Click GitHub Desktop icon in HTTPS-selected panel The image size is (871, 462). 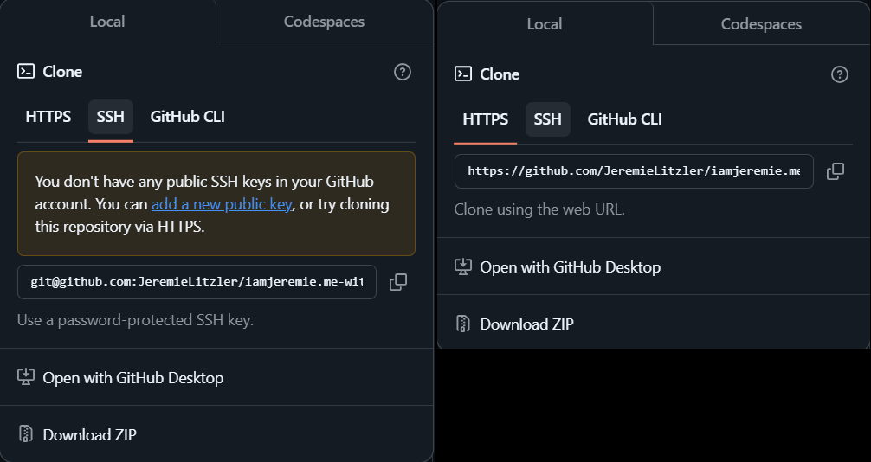(x=463, y=266)
